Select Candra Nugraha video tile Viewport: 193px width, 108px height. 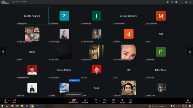coord(32,16)
